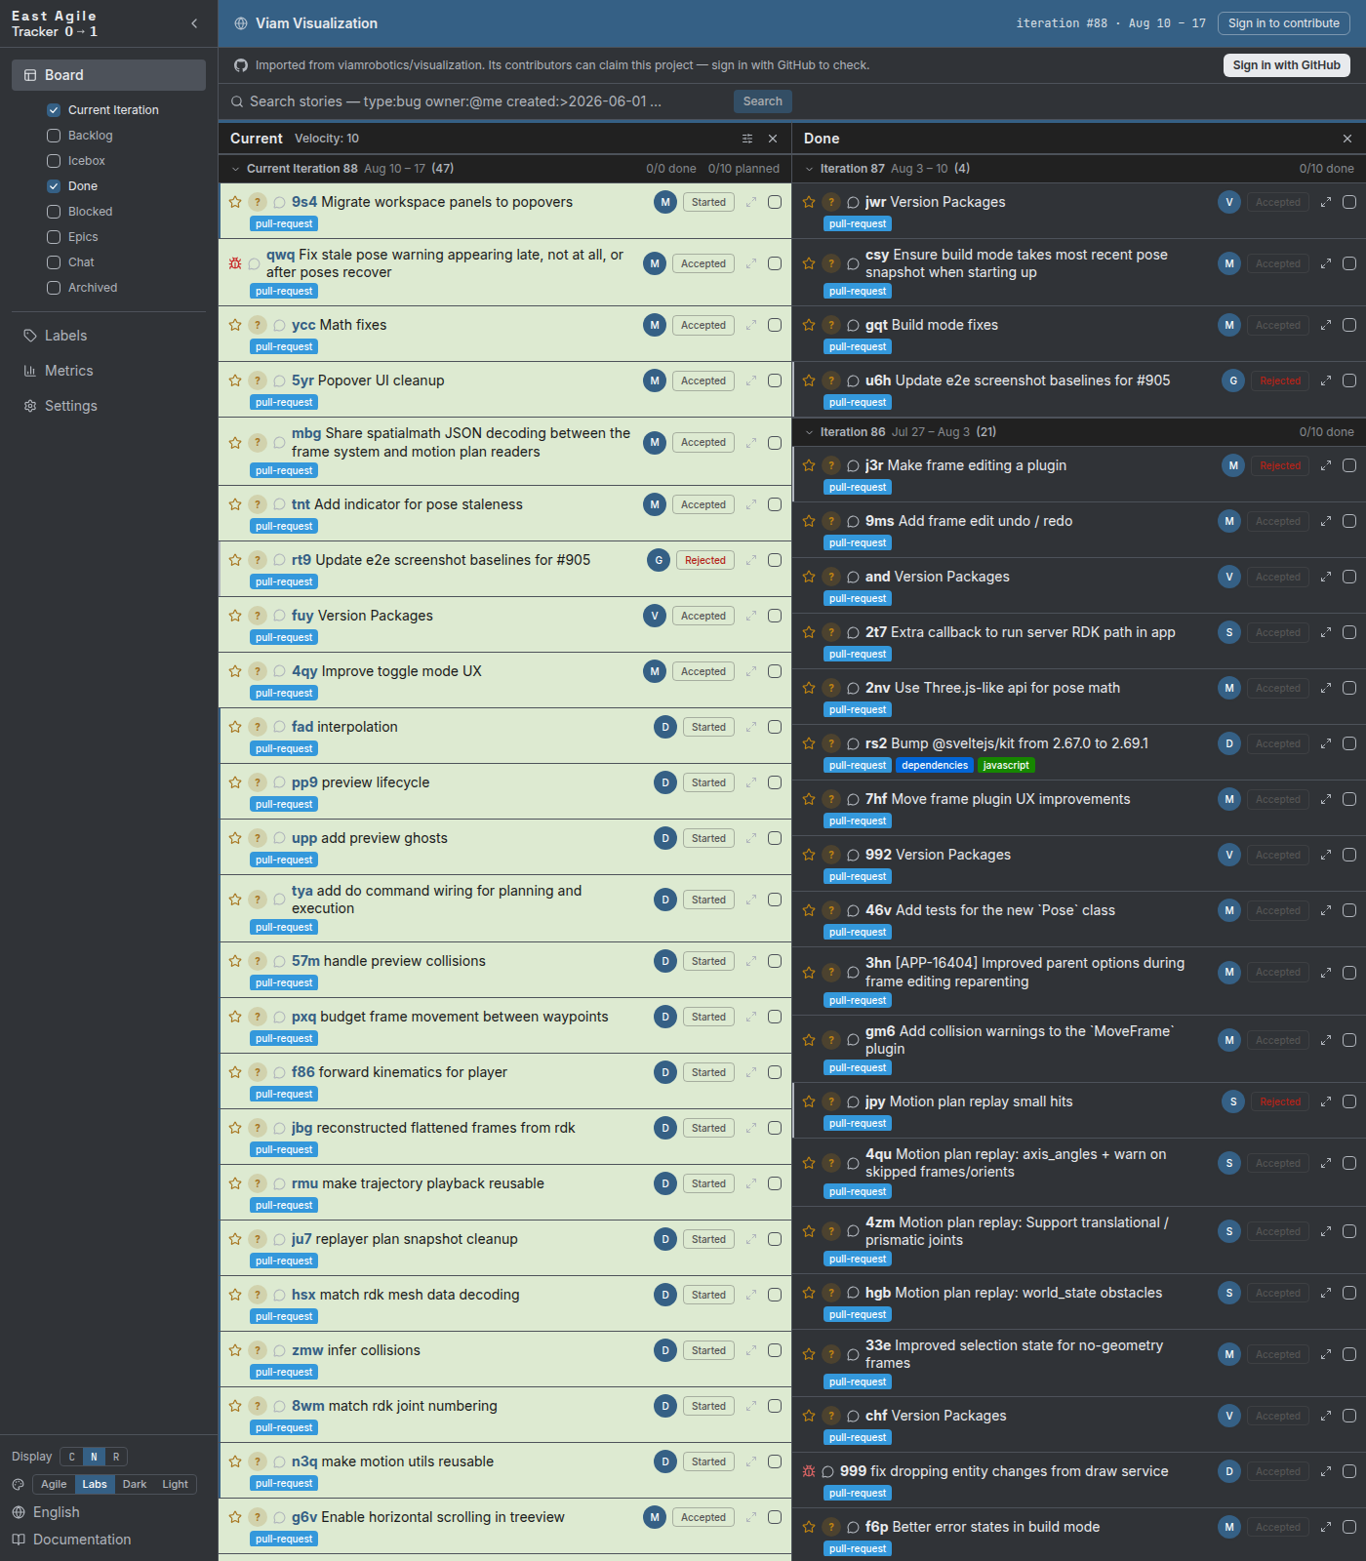Switch theme to Light
The image size is (1366, 1561).
176,1484
